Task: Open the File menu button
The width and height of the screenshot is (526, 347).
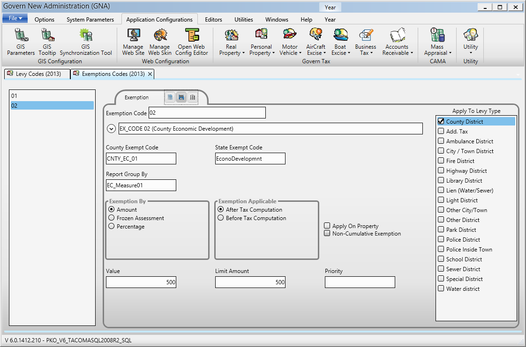Action: click(15, 18)
